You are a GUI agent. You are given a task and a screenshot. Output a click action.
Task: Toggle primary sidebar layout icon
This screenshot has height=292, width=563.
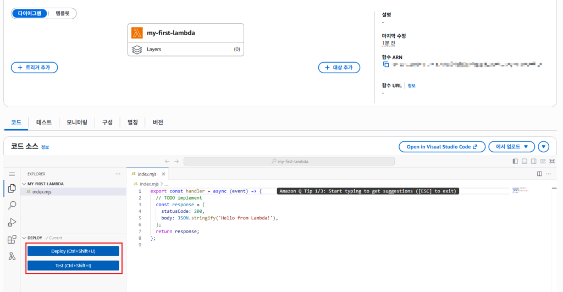(x=515, y=161)
